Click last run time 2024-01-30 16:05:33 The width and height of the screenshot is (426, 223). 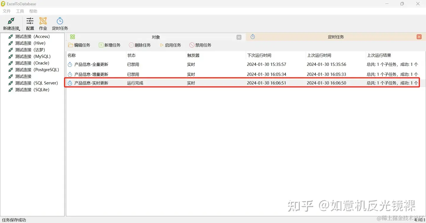click(x=326, y=74)
